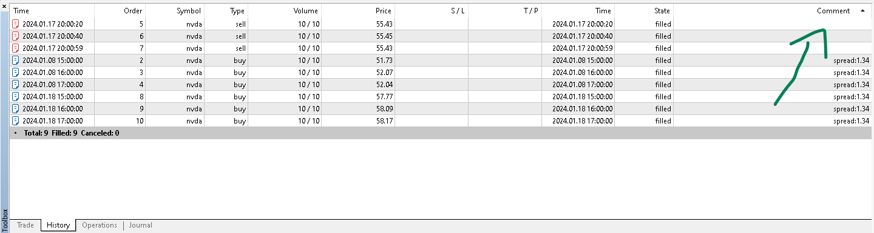Open the Journal tab

coord(140,225)
